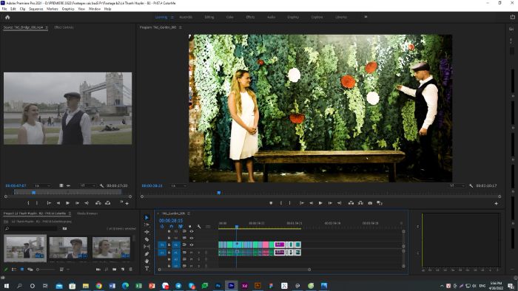Click Export Frame camera icon in Program monitor
Image resolution: width=518 pixels, height=291 pixels.
pos(370,203)
